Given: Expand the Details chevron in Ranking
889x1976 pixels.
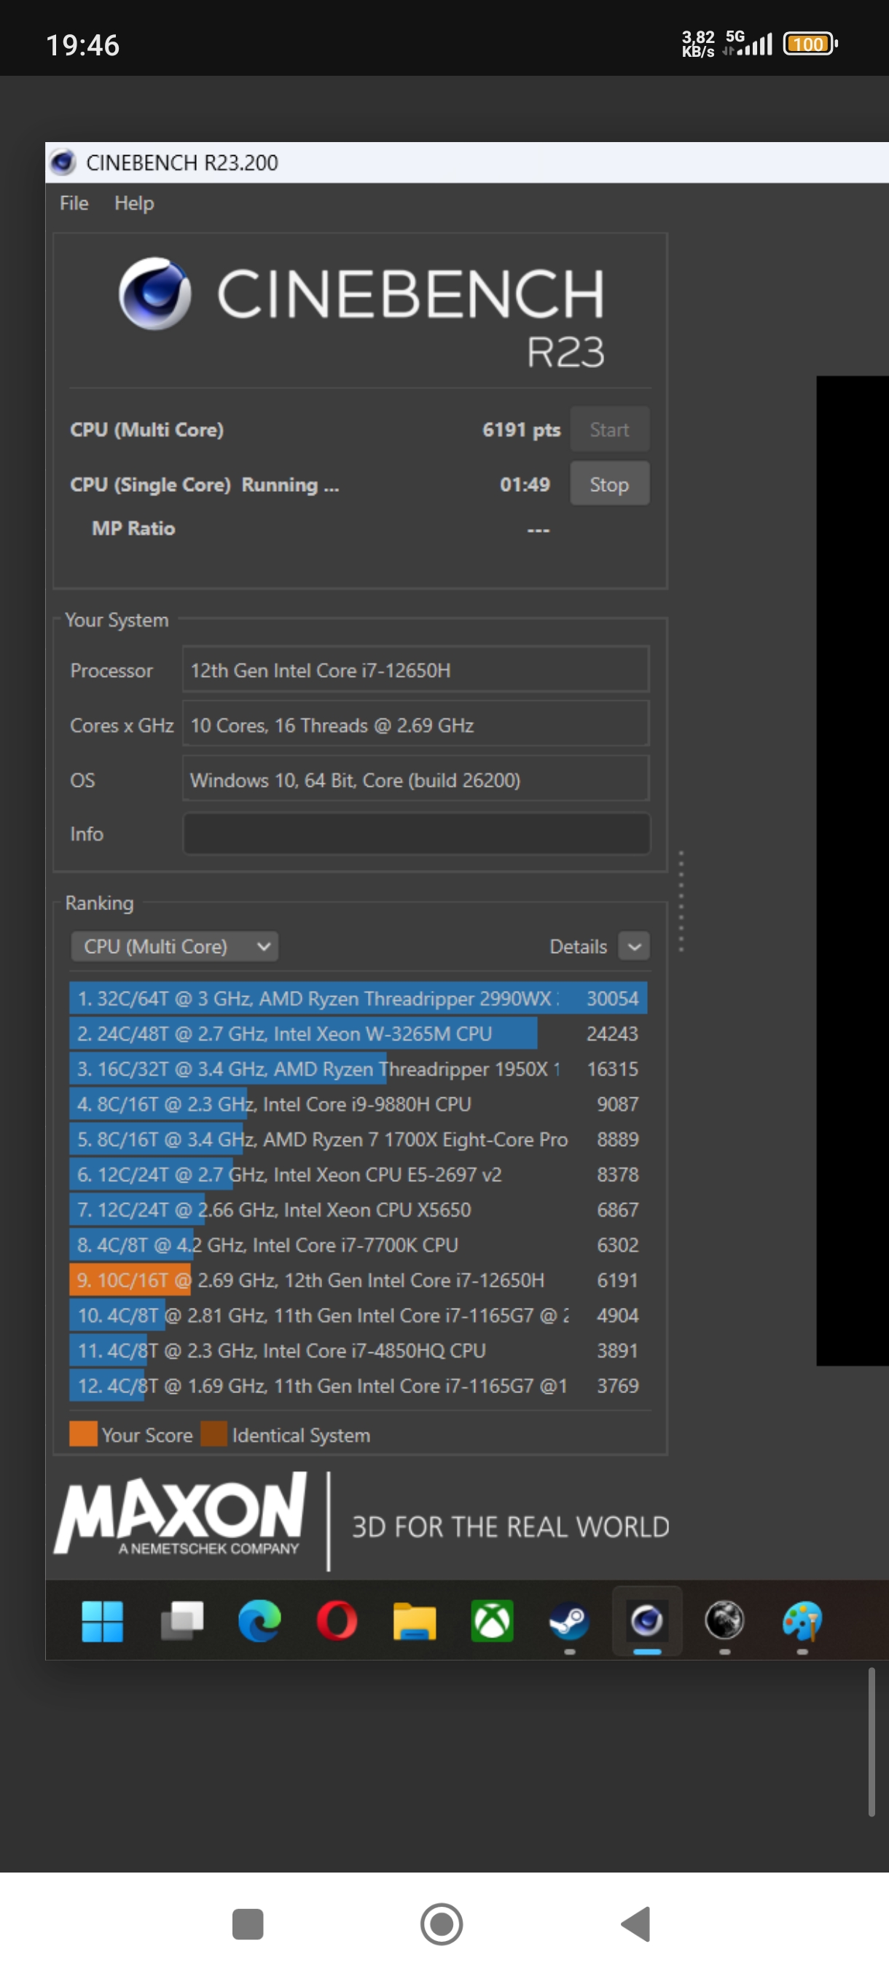Looking at the screenshot, I should tap(633, 946).
